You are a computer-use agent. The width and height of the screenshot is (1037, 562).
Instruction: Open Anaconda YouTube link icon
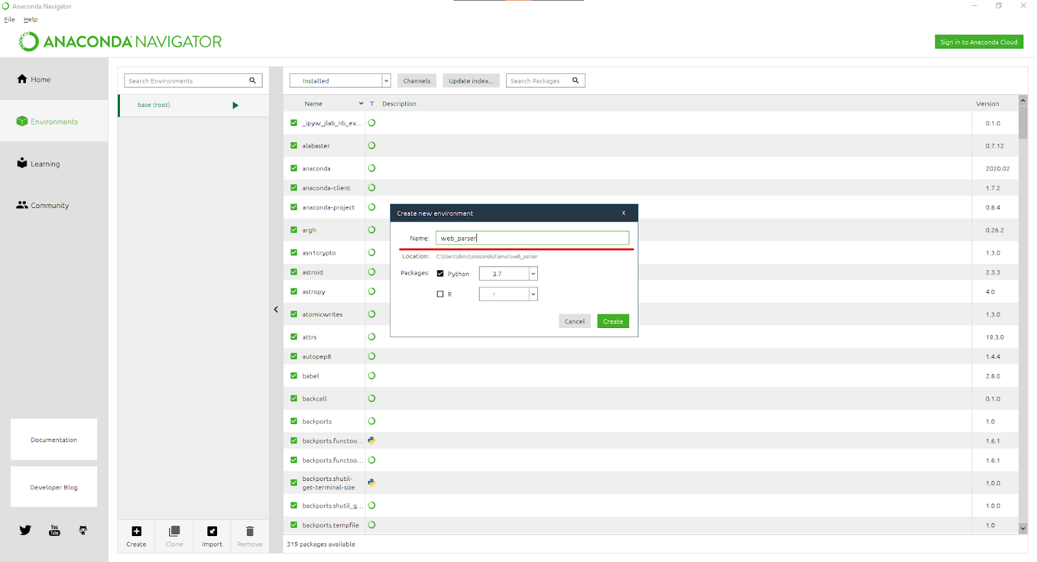pos(54,530)
